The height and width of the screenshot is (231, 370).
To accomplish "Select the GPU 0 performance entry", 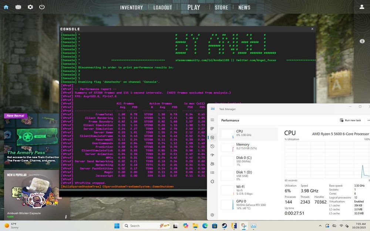I will [249, 204].
